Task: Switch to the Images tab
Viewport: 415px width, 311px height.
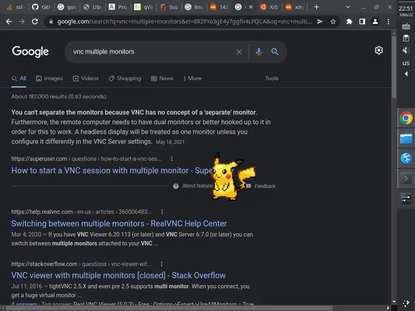Action: point(49,78)
